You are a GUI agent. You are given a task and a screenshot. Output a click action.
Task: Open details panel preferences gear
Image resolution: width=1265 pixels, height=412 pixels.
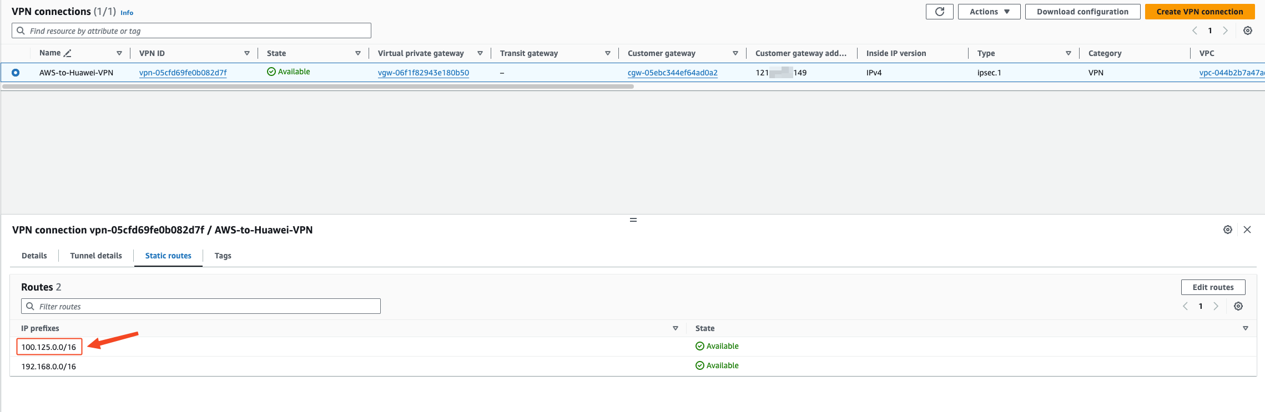tap(1227, 230)
